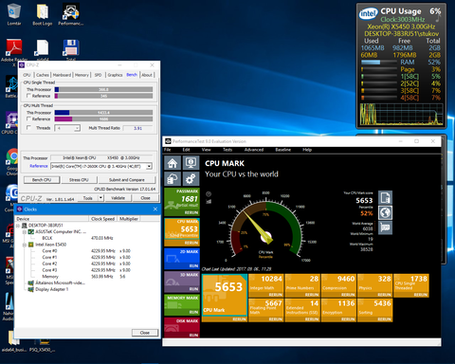This screenshot has width=455, height=364.
Task: Click the RAM usage bar in gadget
Action: (x=379, y=63)
